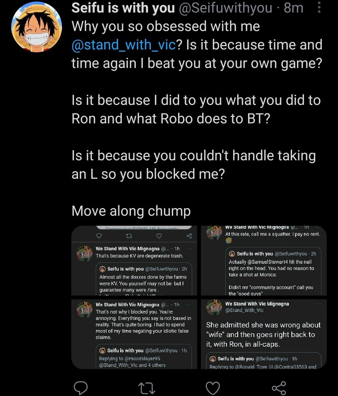Select the tweet text 'Move along chump'

(x=131, y=211)
